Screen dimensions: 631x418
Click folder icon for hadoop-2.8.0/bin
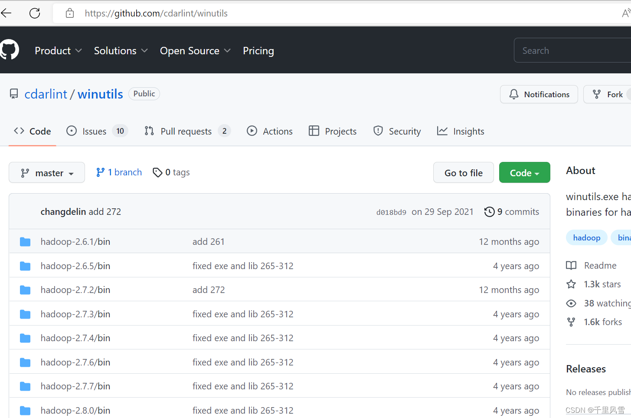point(25,411)
